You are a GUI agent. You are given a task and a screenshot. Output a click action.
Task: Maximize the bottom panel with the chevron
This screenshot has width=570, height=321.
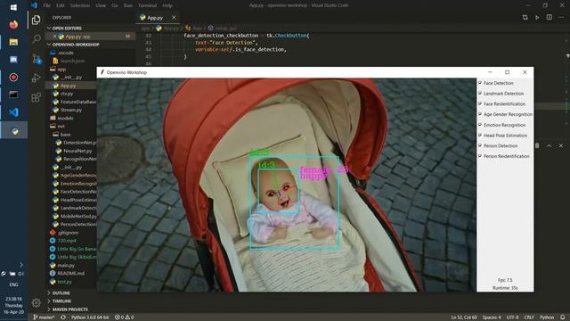click(x=549, y=145)
